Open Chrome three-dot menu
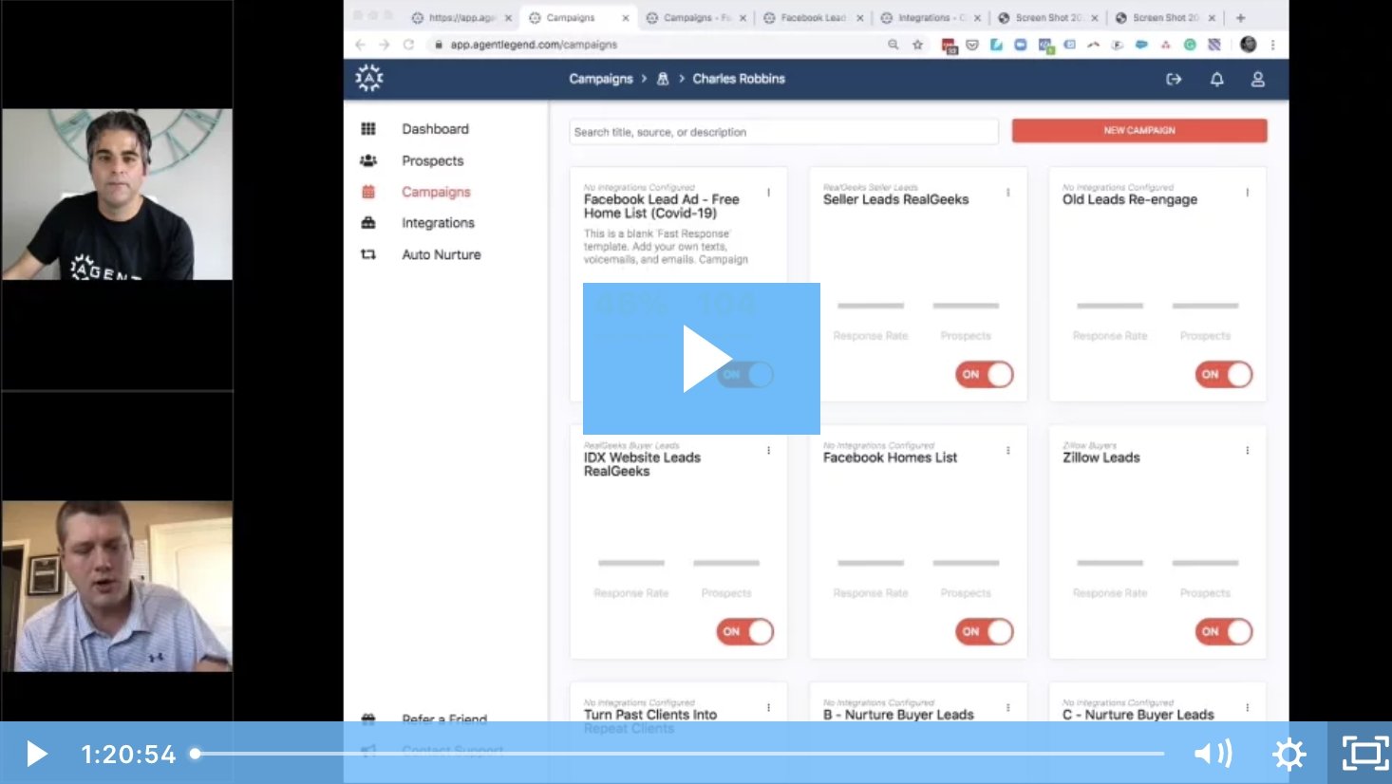This screenshot has width=1392, height=784. pos(1272,45)
